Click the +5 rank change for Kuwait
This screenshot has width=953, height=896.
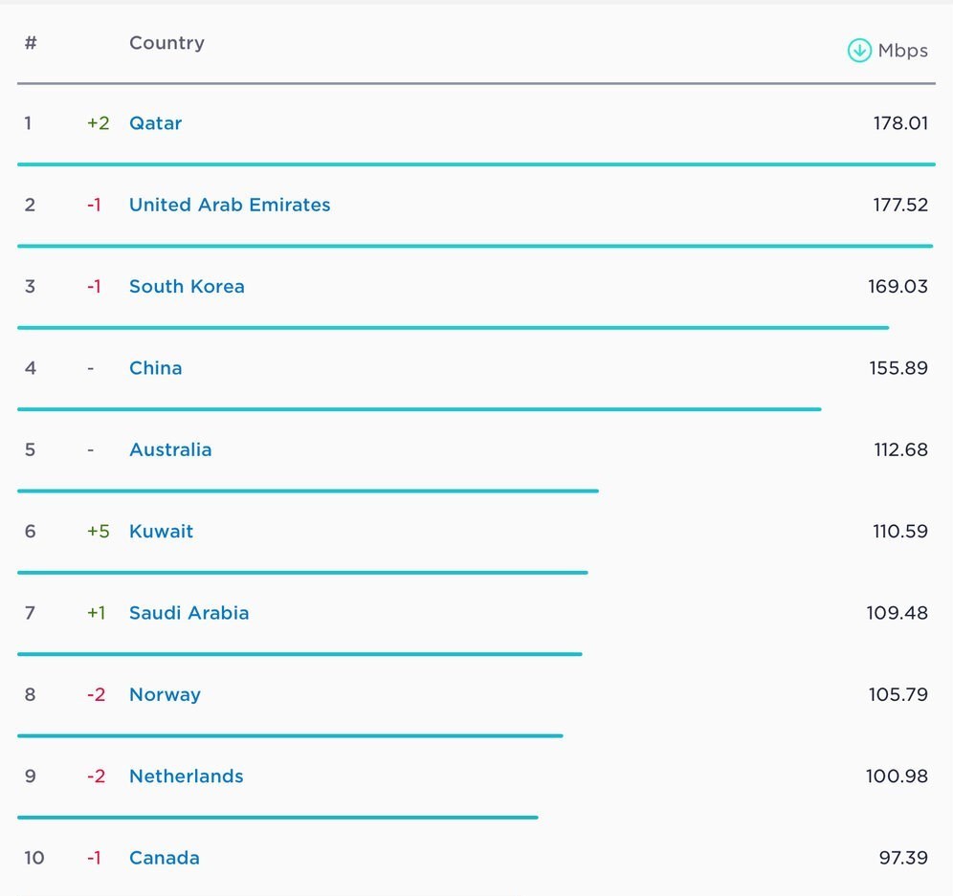(x=98, y=532)
